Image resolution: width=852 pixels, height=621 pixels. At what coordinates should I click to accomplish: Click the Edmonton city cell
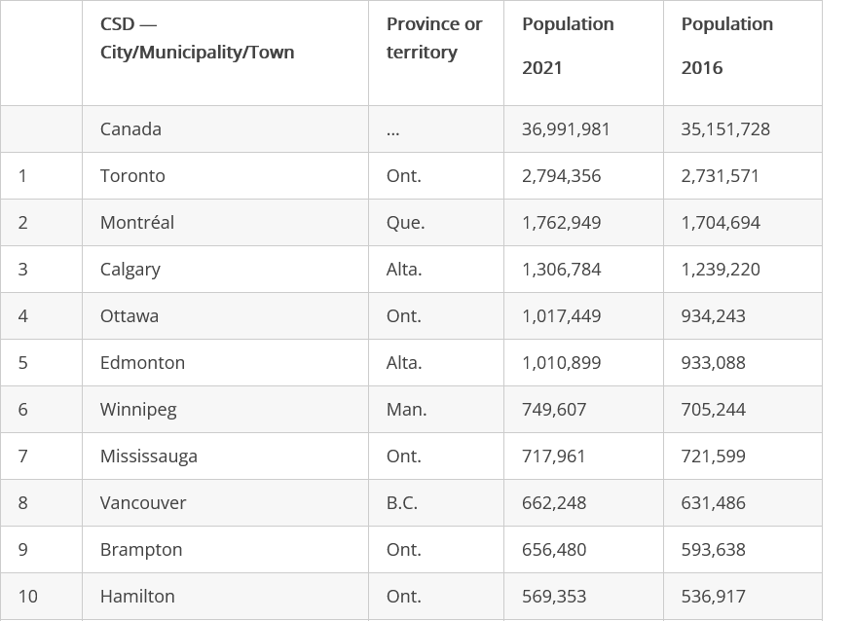142,363
